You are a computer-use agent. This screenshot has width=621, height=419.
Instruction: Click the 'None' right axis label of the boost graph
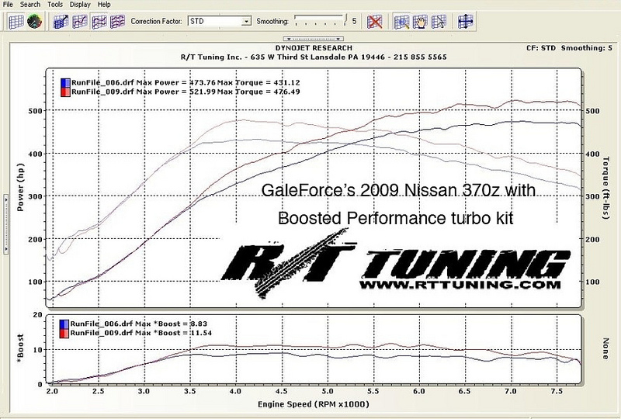(x=605, y=348)
